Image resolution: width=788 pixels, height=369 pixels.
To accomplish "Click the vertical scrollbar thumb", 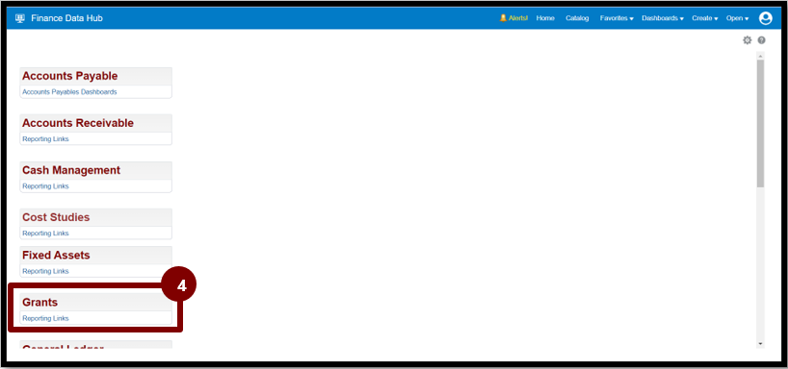I will pos(760,123).
